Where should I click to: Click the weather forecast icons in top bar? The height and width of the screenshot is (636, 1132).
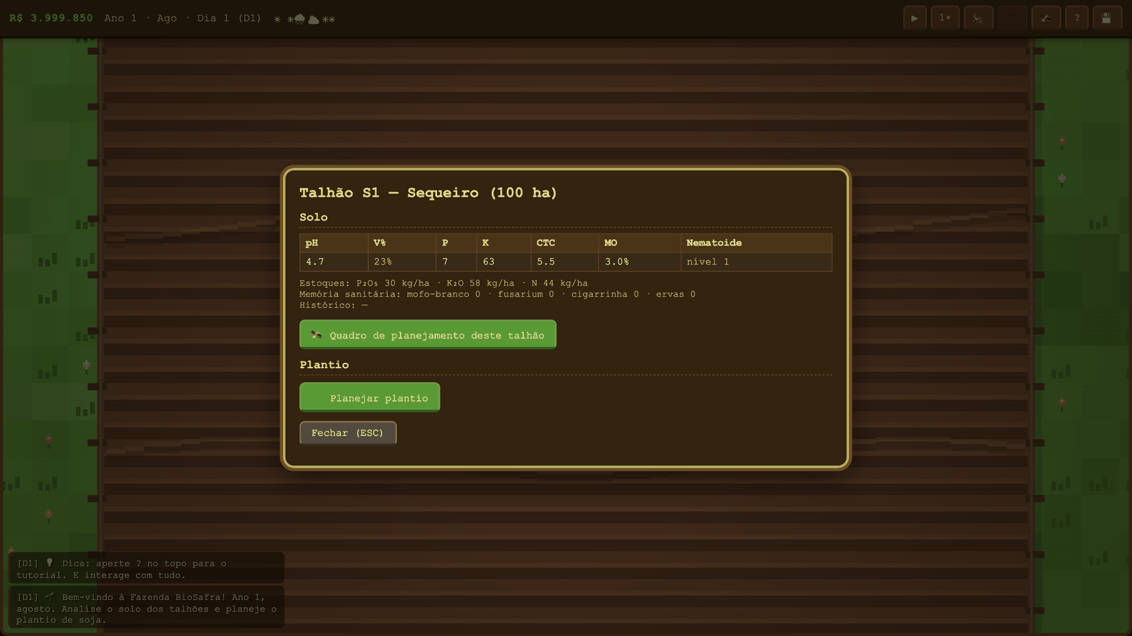pos(304,19)
